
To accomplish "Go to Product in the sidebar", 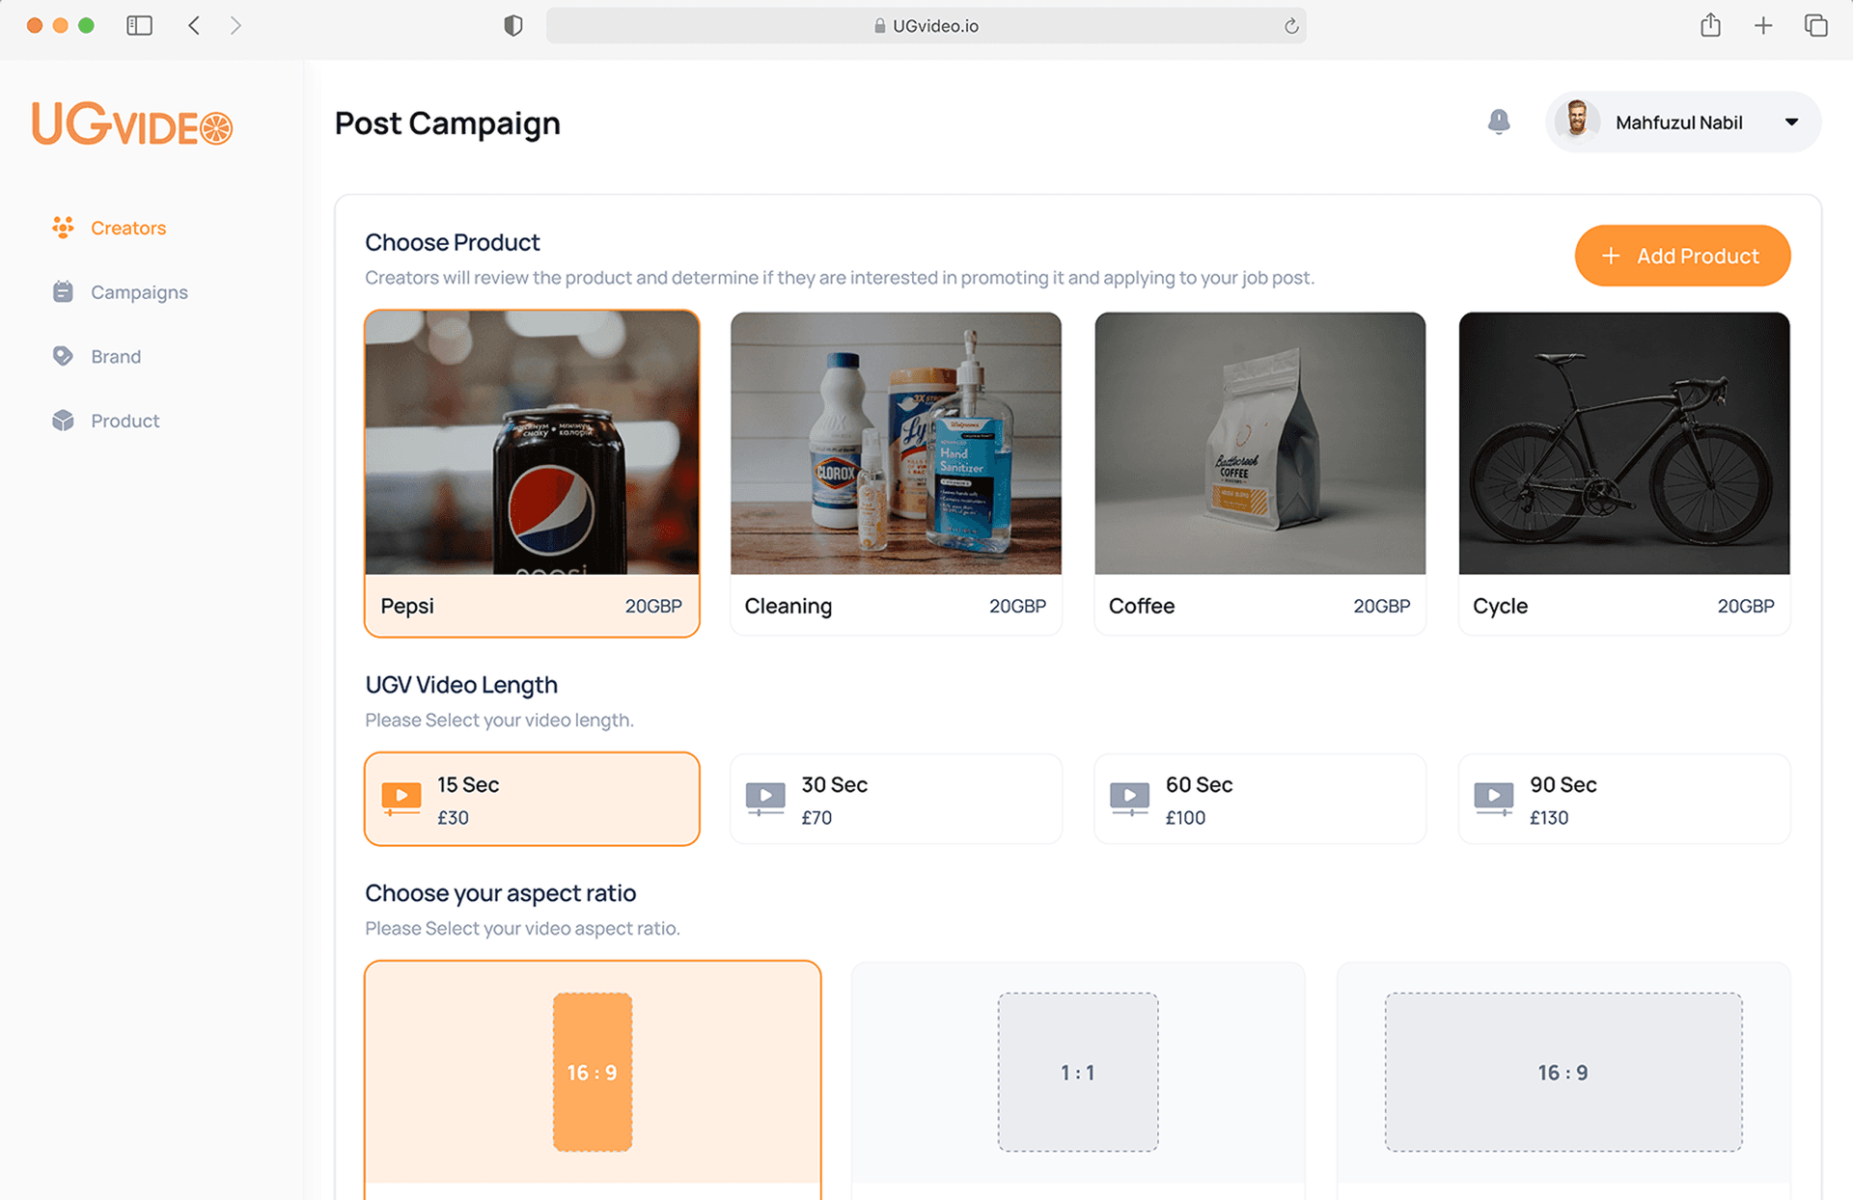I will point(125,421).
